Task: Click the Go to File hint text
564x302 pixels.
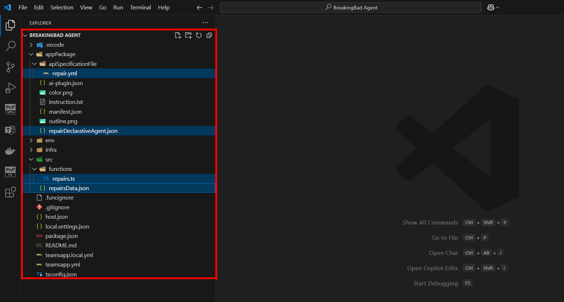Action: 445,238
